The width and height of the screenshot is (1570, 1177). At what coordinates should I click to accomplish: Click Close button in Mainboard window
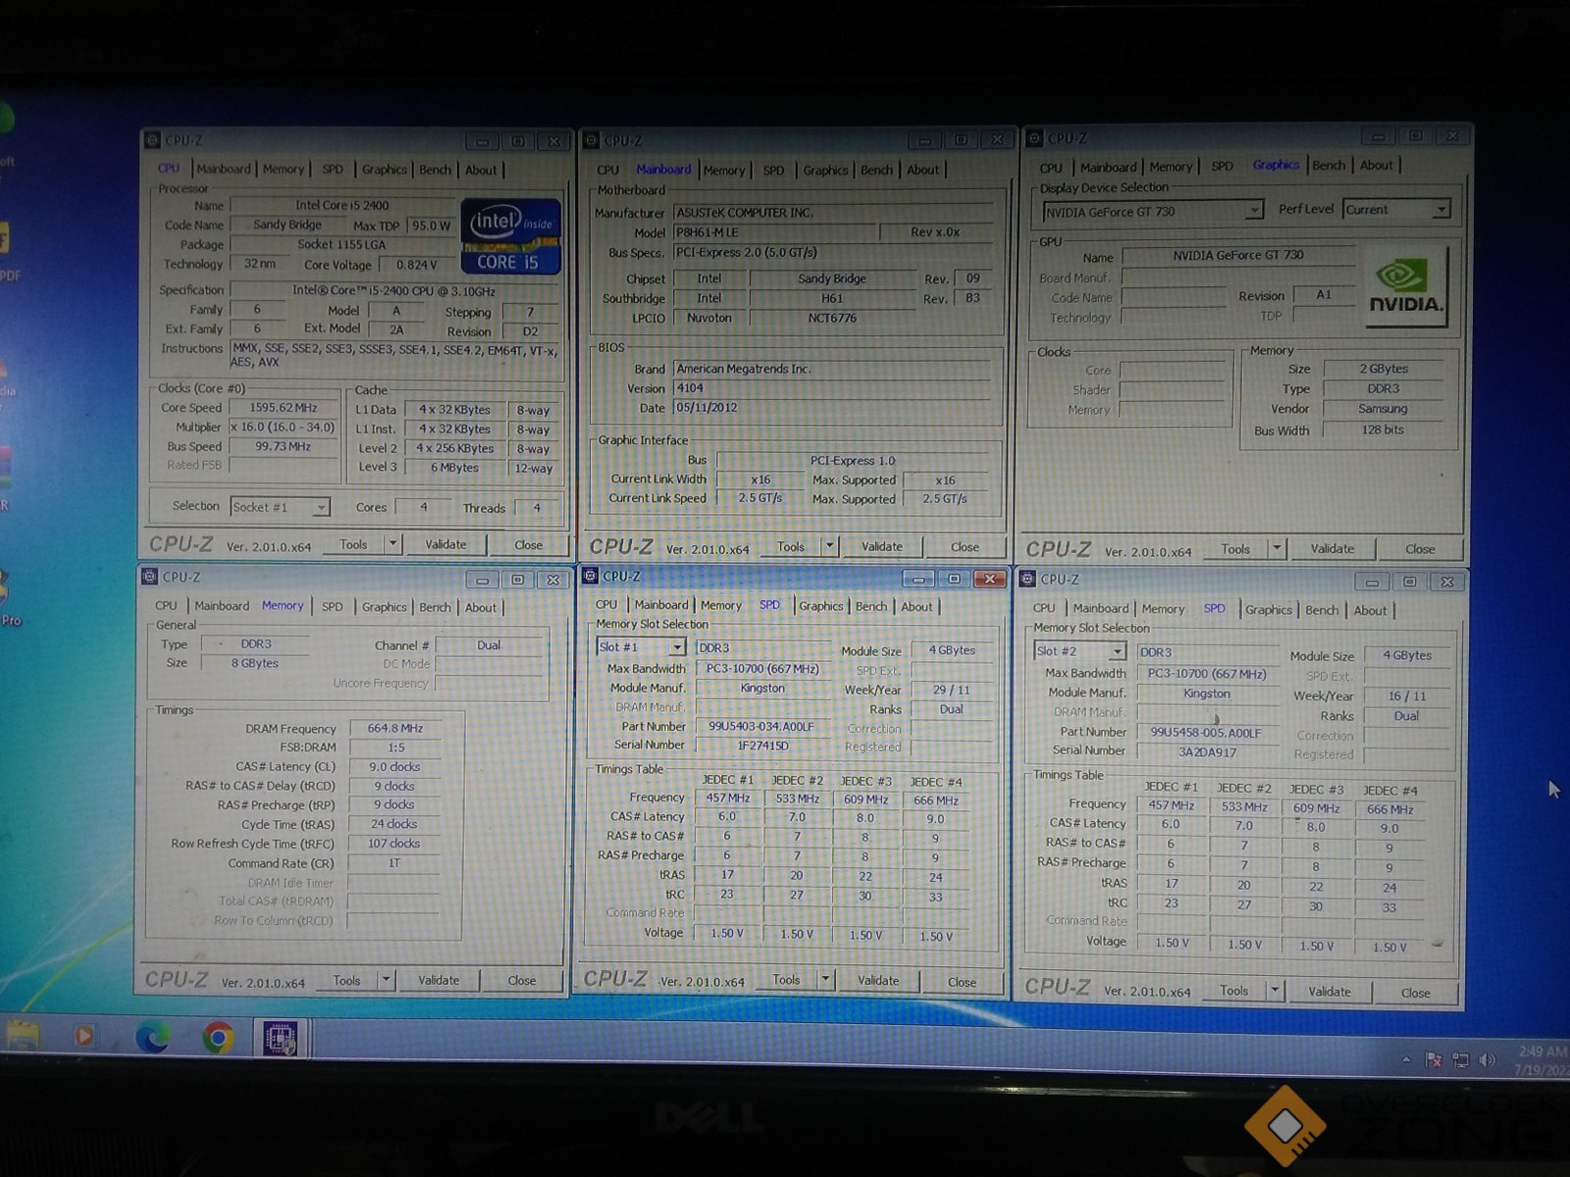(965, 547)
